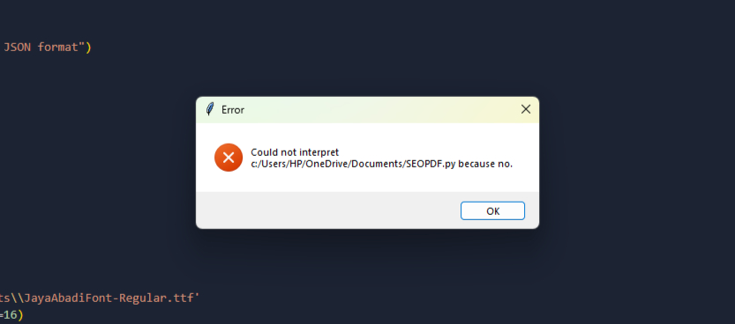Click ".ttf'" extension in code line
This screenshot has height=324, width=735.
coord(185,298)
